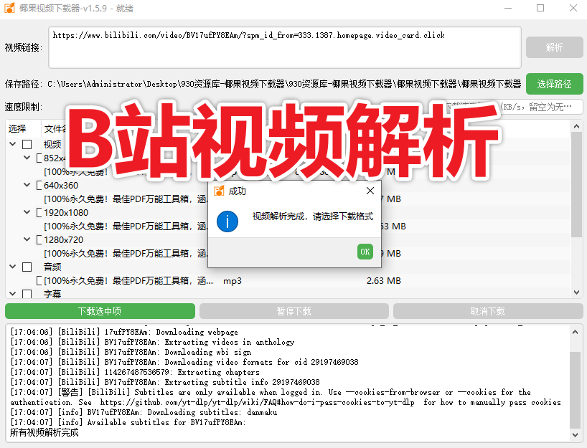
Task: Click the log panel scrollbar thumb
Action: pyautogui.click(x=576, y=390)
